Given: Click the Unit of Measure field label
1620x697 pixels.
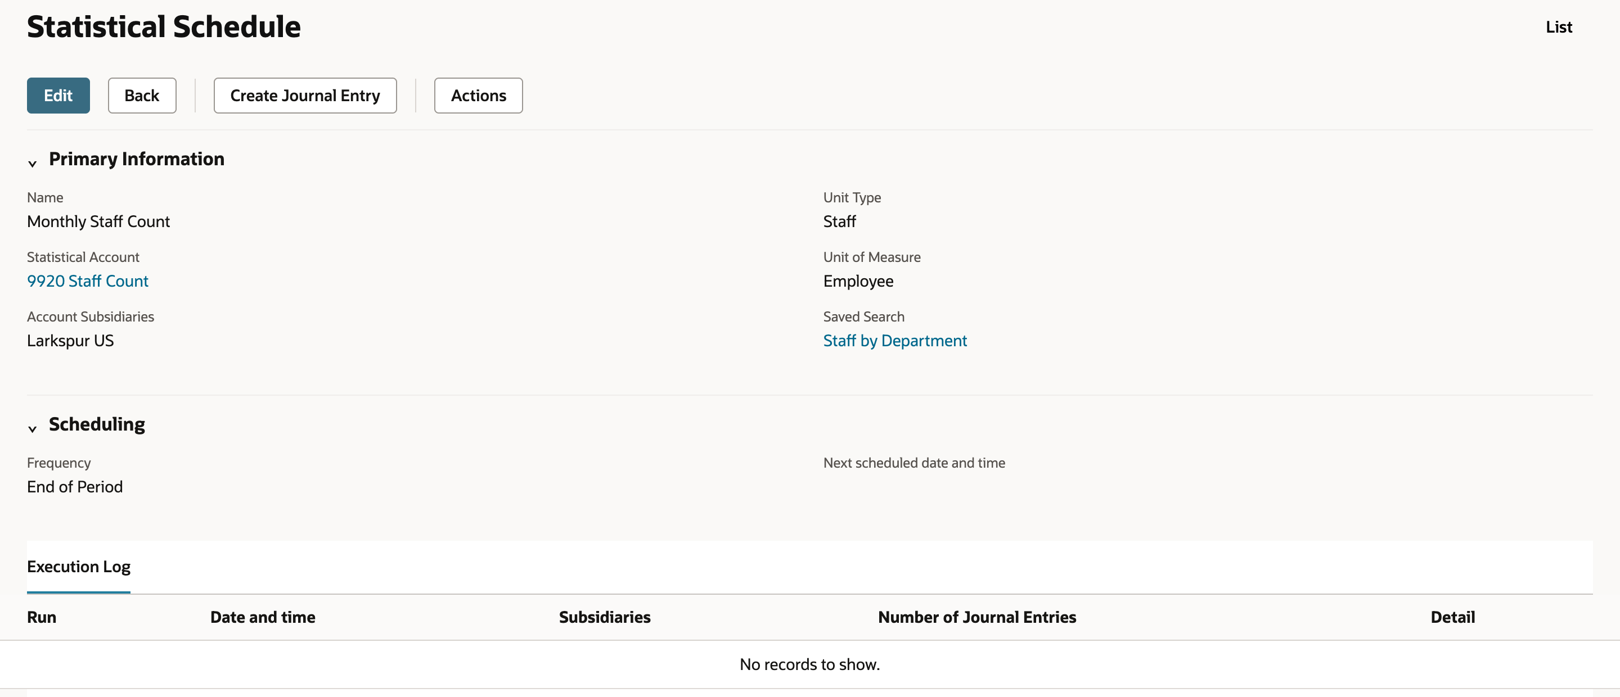Looking at the screenshot, I should pyautogui.click(x=872, y=257).
